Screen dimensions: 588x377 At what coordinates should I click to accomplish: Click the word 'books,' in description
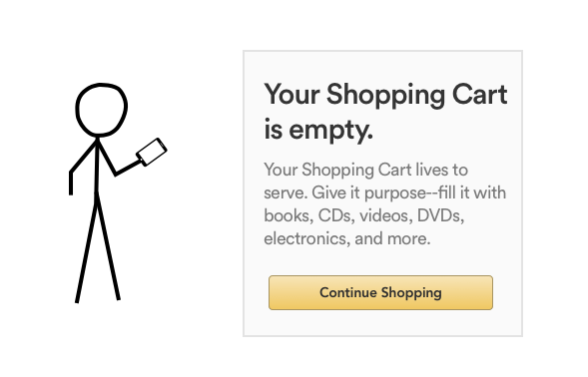(289, 215)
